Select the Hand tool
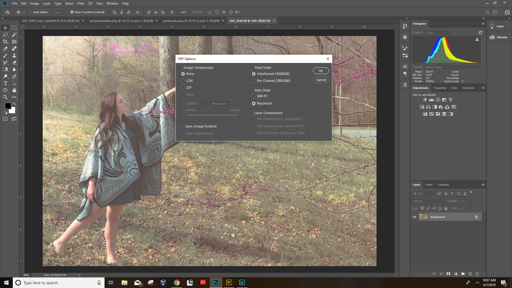This screenshot has width=512, height=288. (14, 90)
